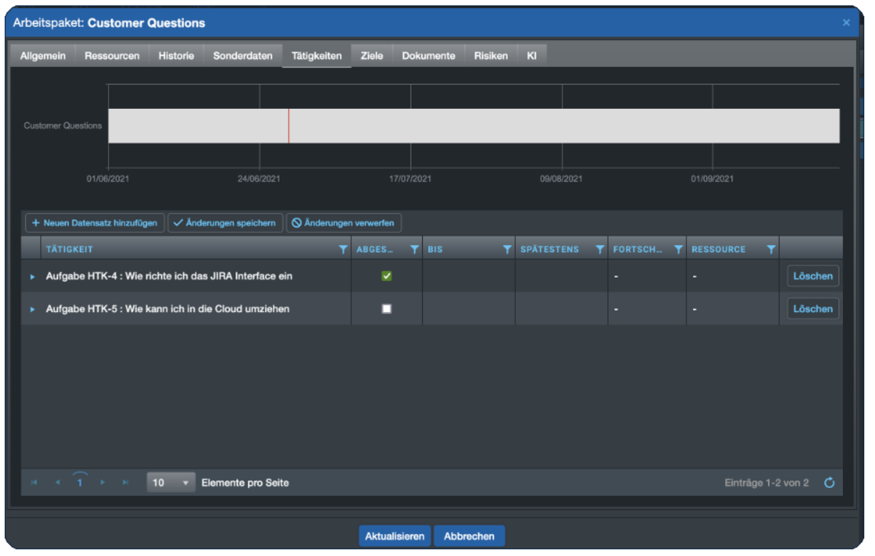Open the Dokumente tab
This screenshot has width=875, height=556.
pyautogui.click(x=429, y=56)
